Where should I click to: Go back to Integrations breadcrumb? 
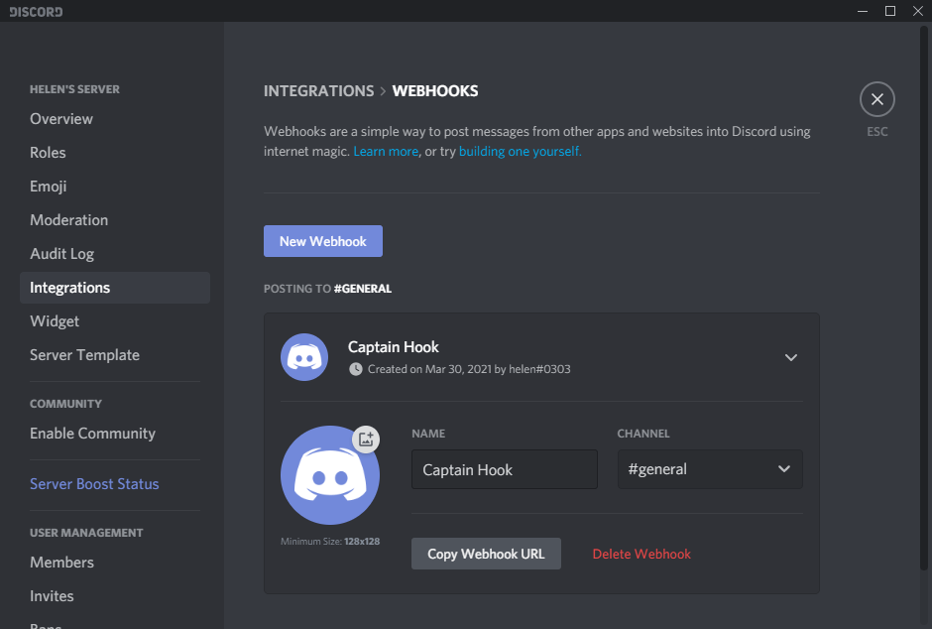318,91
